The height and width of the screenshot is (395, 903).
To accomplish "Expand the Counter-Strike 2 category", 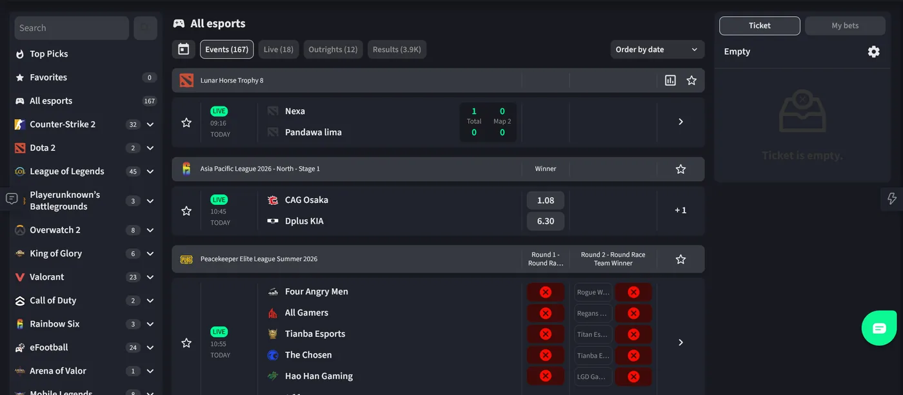I will point(150,124).
